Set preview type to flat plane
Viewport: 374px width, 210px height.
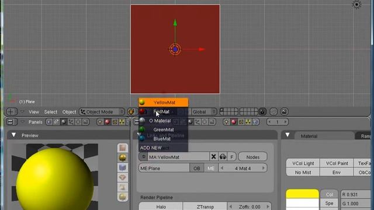123,148
